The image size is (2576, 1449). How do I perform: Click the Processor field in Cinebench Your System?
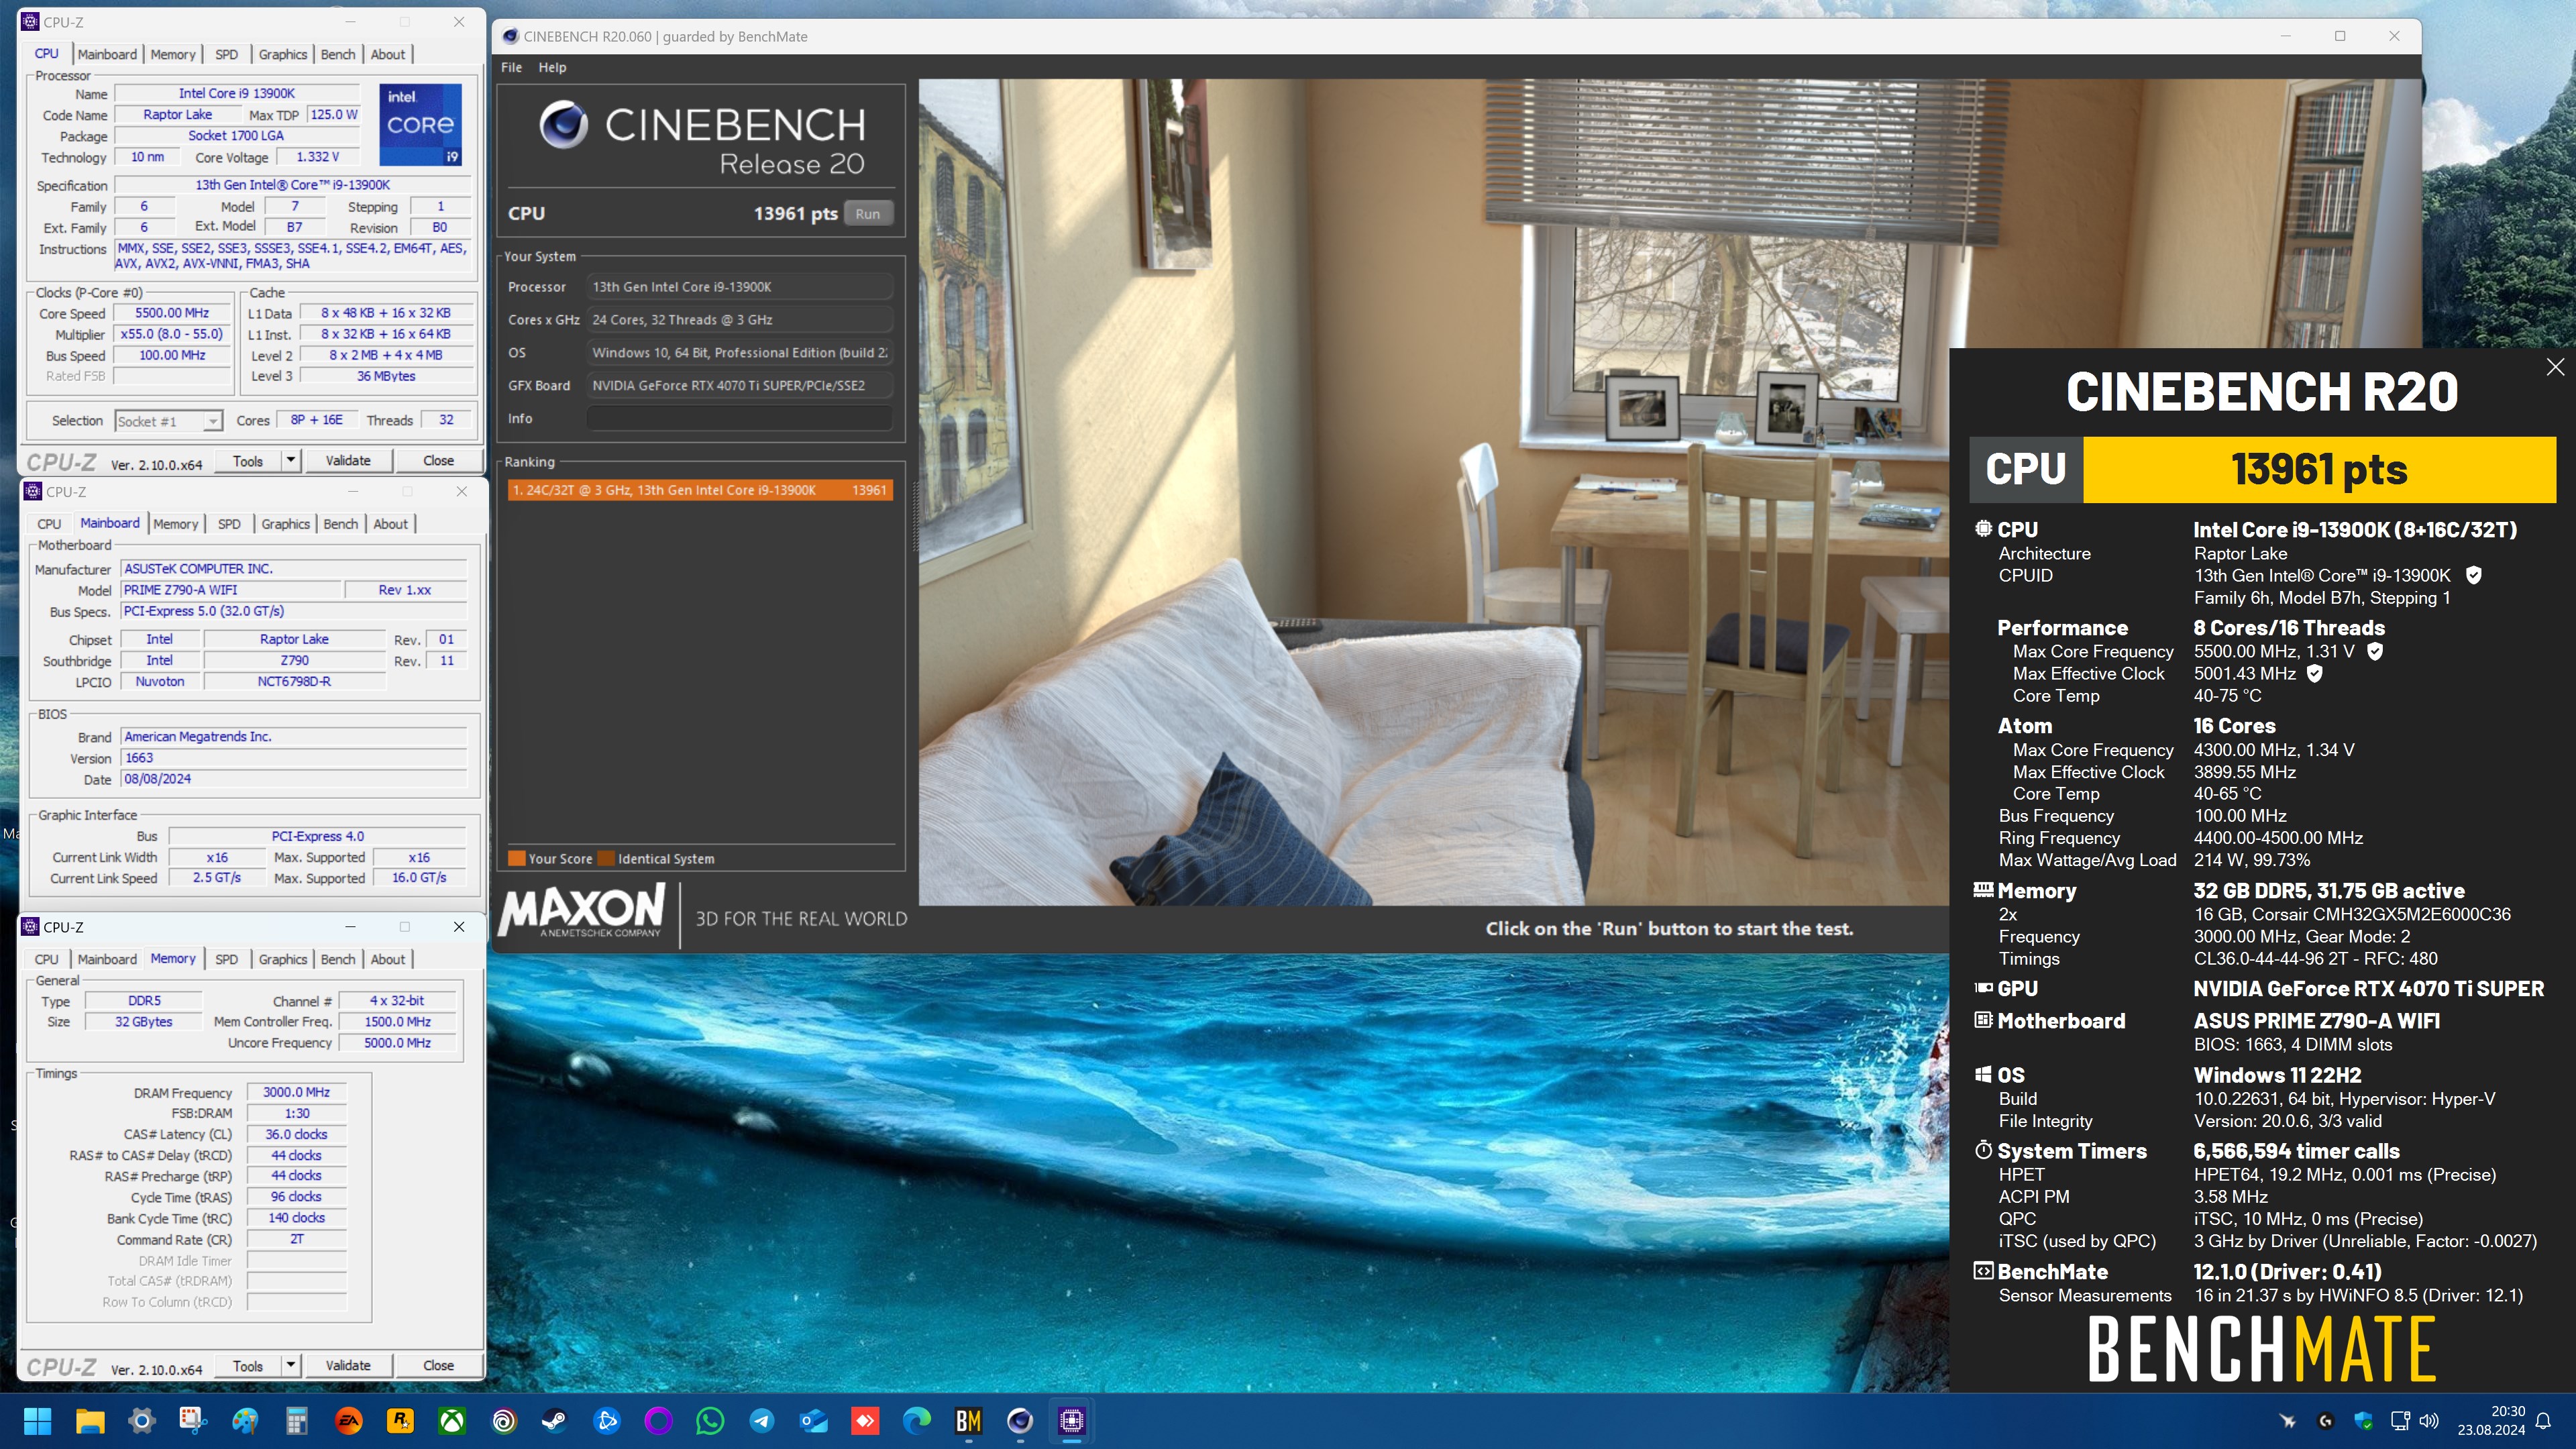pos(739,286)
